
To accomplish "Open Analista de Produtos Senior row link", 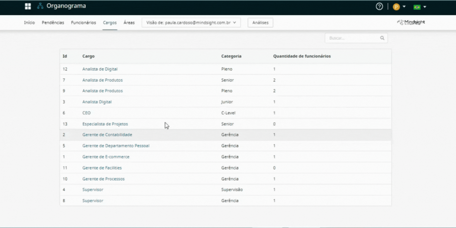I will pyautogui.click(x=102, y=80).
